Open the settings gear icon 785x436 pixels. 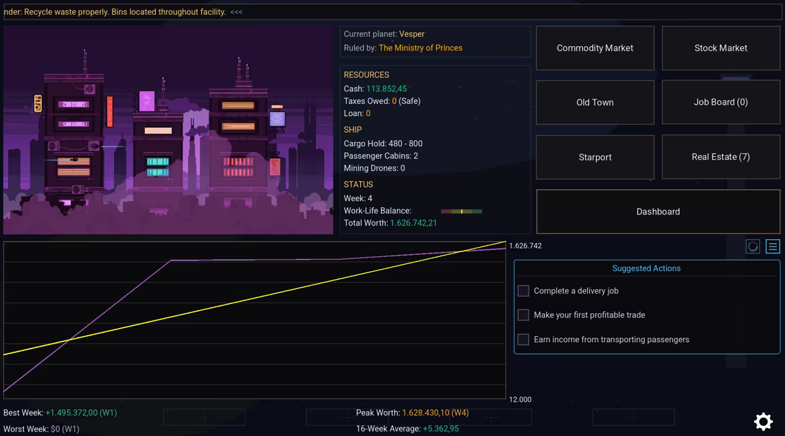[x=763, y=421]
